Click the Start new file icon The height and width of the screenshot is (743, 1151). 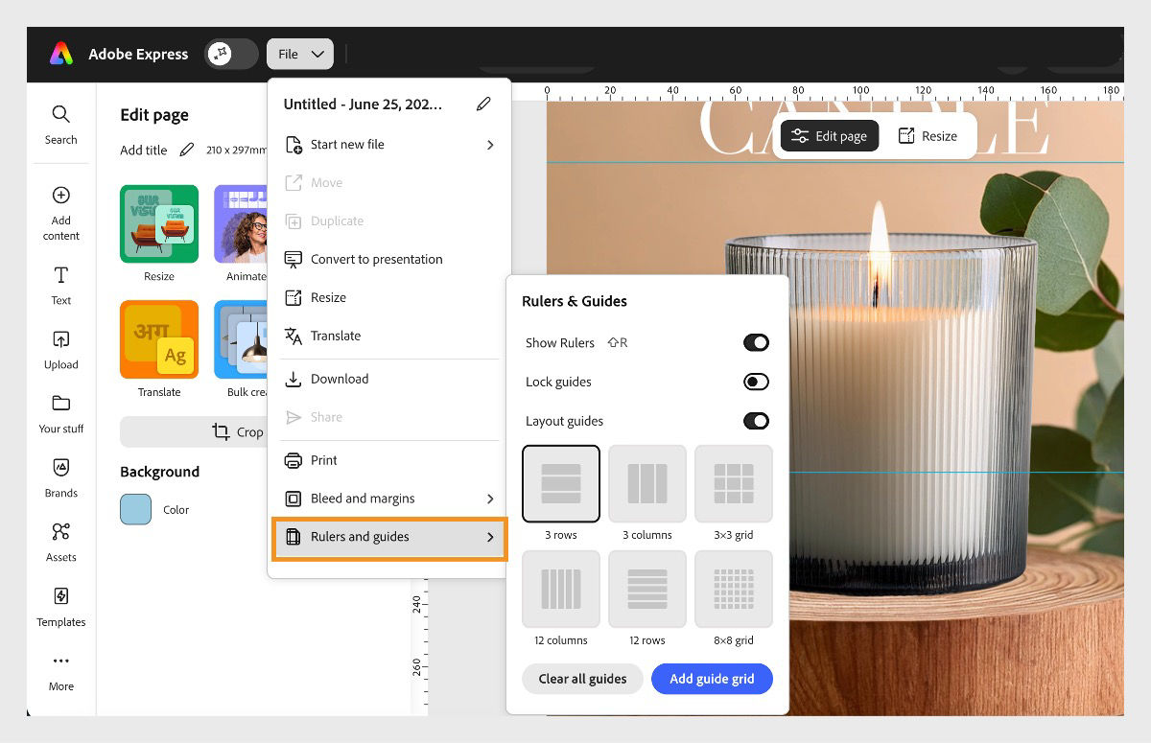tap(294, 145)
